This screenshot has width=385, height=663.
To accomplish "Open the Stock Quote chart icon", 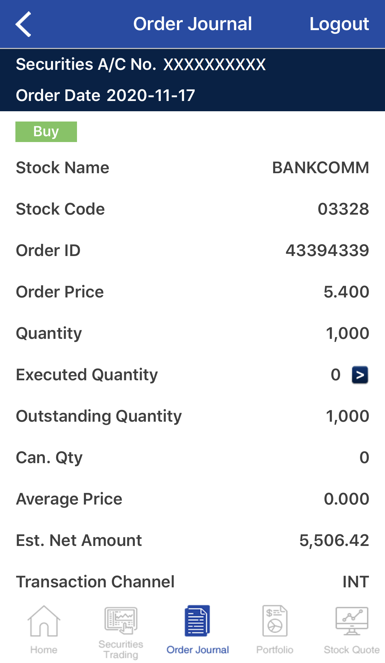I will click(x=352, y=621).
